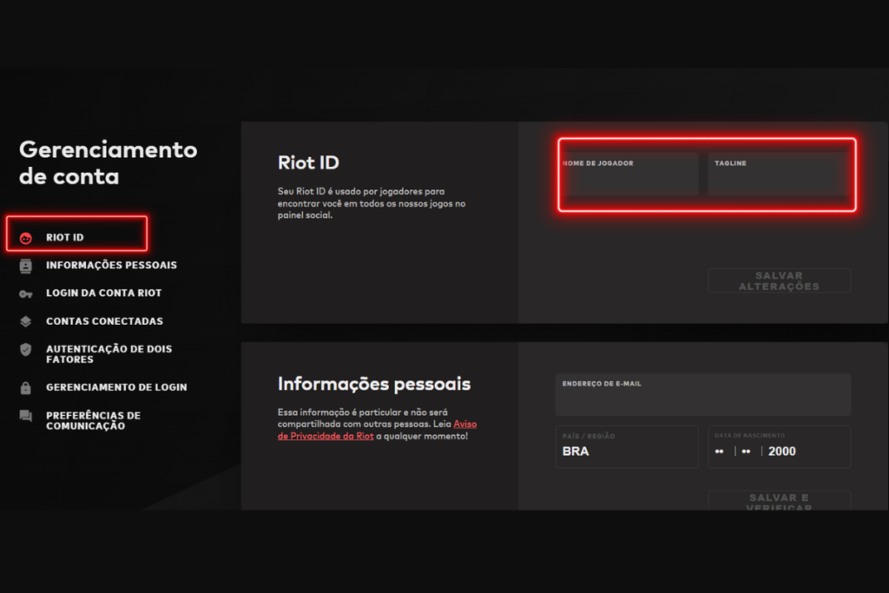Select CONTAS CONECTADAS in sidebar
The height and width of the screenshot is (593, 889).
click(104, 321)
